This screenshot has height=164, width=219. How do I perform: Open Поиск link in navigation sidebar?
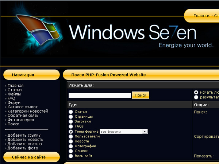[x=13, y=124]
